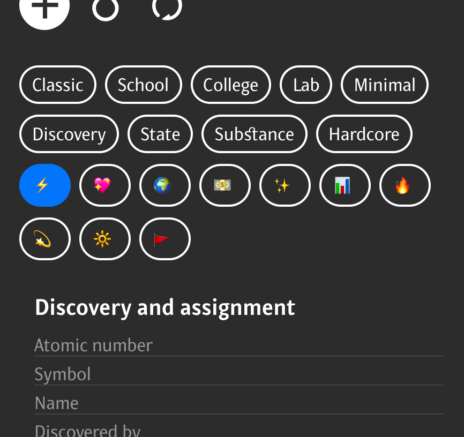Select the Discovery preset chip
The image size is (464, 437).
tap(69, 134)
